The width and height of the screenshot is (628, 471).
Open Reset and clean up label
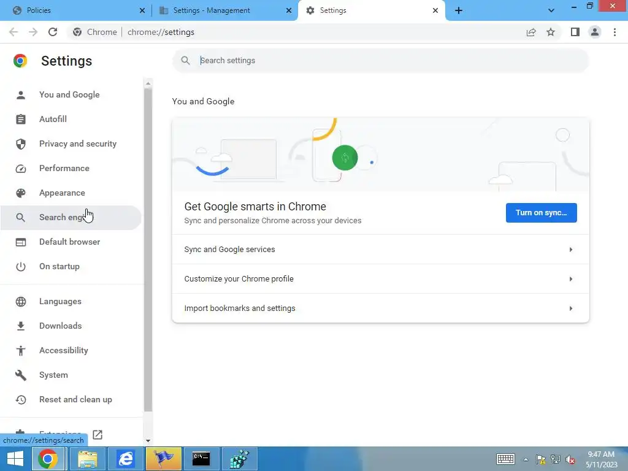(75, 400)
